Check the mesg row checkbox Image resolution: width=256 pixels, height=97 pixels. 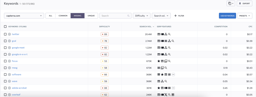pos(5,68)
